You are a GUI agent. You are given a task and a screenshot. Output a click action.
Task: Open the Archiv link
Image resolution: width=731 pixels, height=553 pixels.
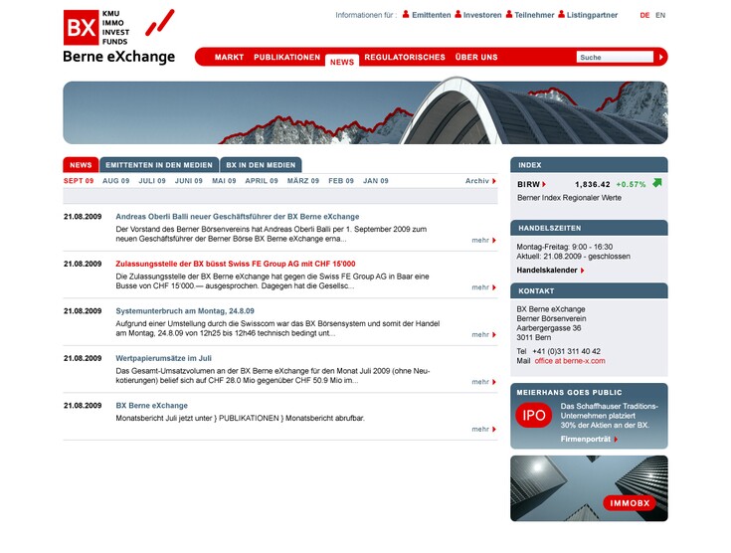click(477, 181)
